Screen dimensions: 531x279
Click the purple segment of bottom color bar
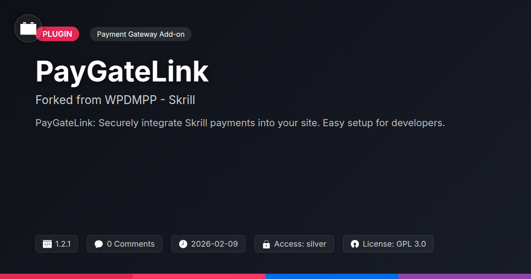[x=465, y=276]
